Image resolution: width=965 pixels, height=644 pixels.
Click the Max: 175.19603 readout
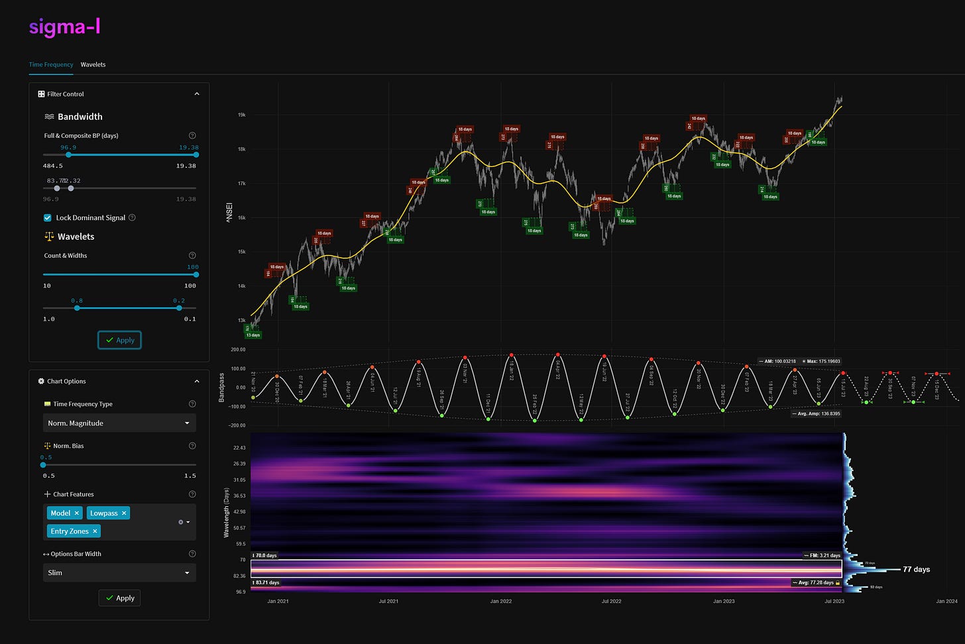[x=821, y=362]
